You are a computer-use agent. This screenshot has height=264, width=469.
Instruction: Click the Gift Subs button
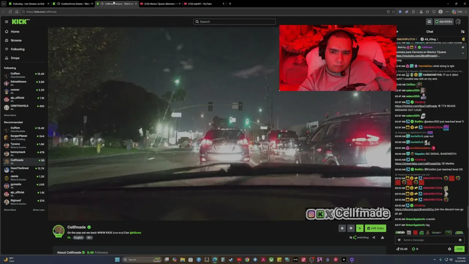pos(376,228)
